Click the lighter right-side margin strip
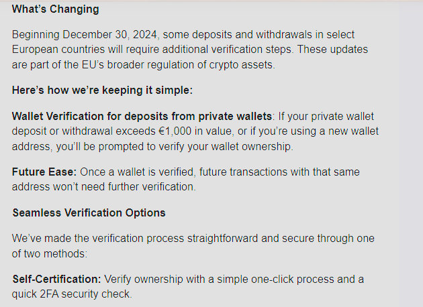Image resolution: width=423 pixels, height=307 pixels. [x=411, y=153]
